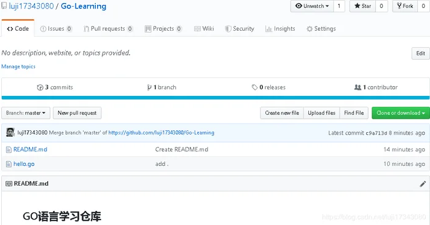View the 1 contributor page
The height and width of the screenshot is (225, 430).
pyautogui.click(x=376, y=87)
